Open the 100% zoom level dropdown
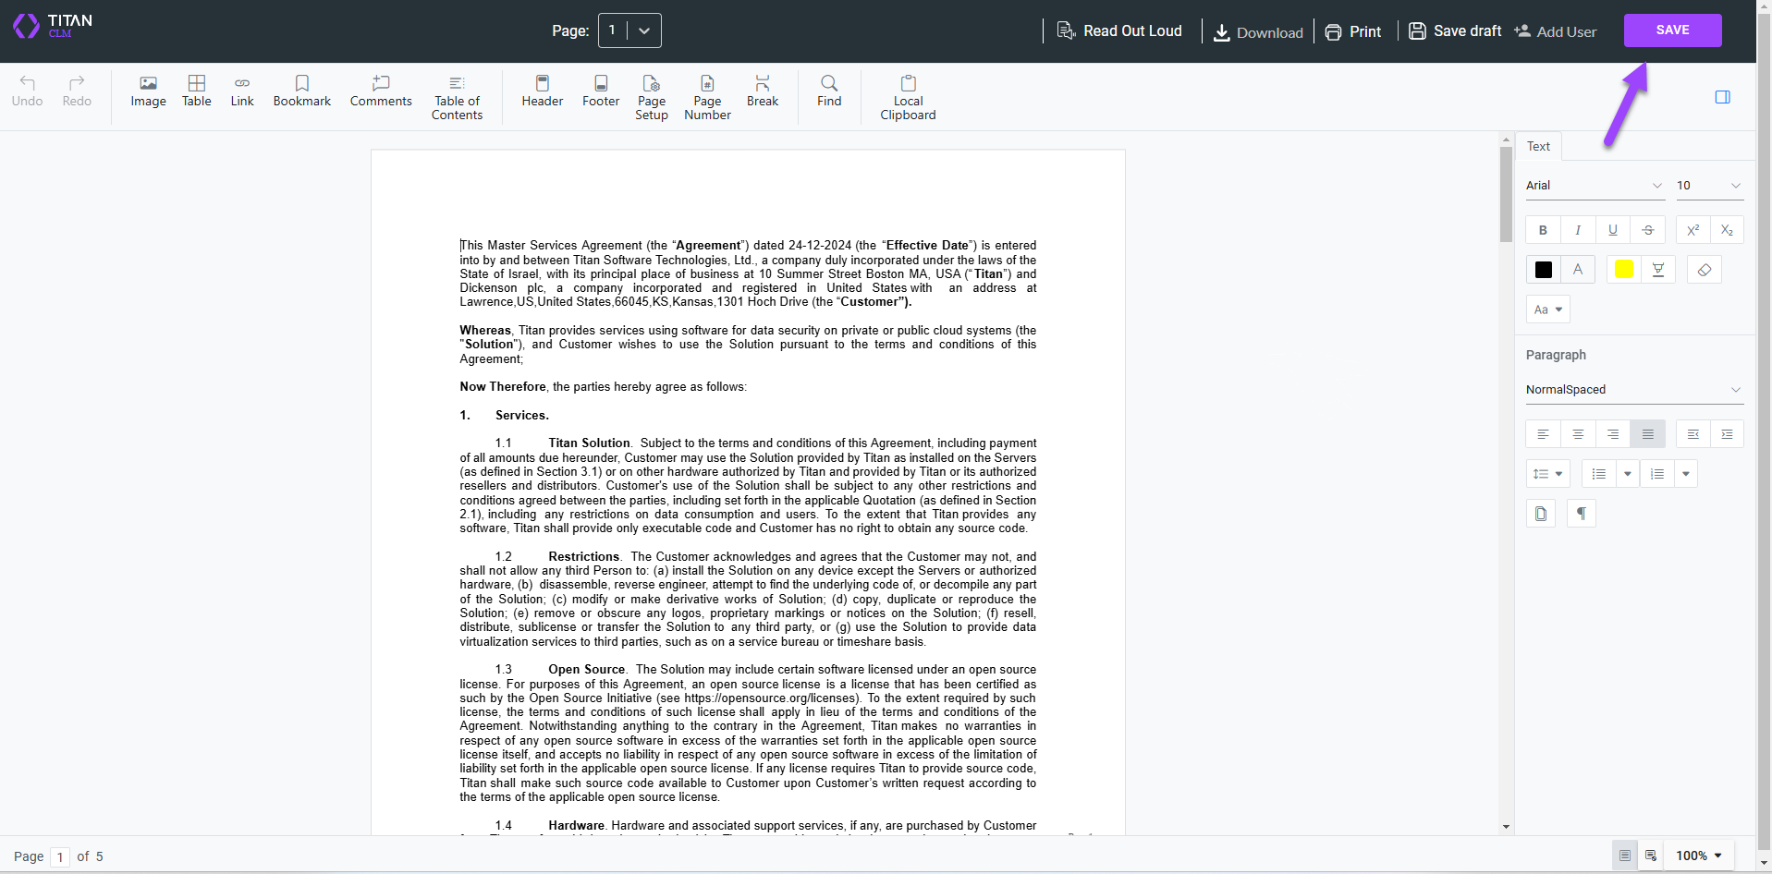 tap(1699, 856)
